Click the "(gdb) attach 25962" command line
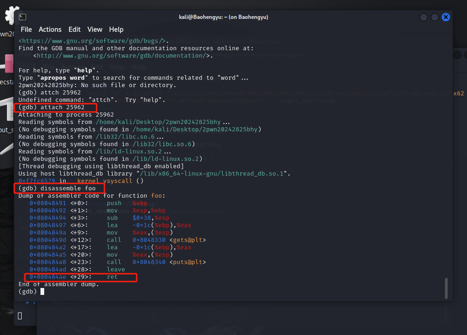The image size is (467, 335). tap(52, 107)
